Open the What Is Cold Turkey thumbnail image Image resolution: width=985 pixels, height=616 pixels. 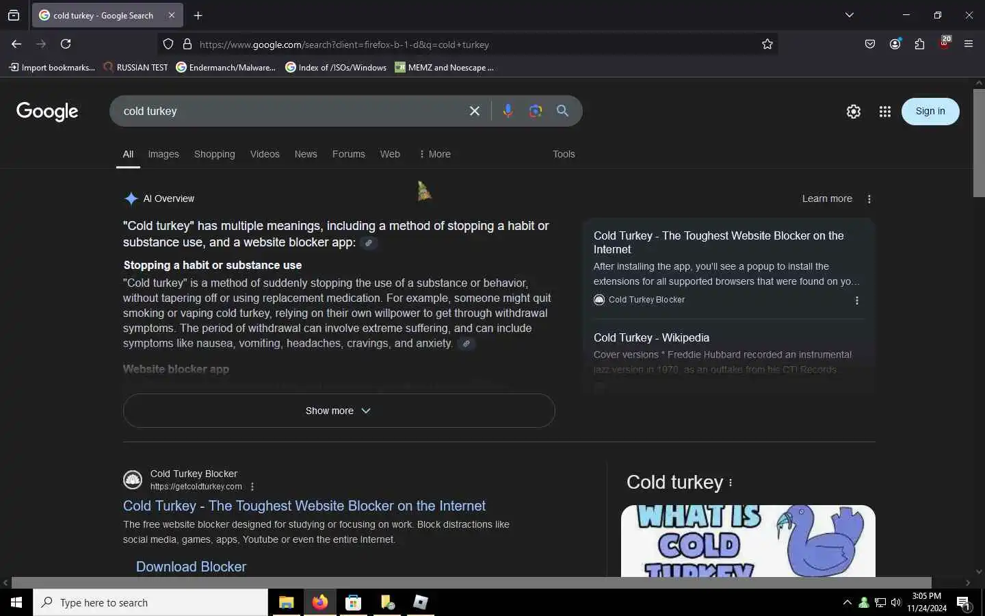pyautogui.click(x=748, y=541)
